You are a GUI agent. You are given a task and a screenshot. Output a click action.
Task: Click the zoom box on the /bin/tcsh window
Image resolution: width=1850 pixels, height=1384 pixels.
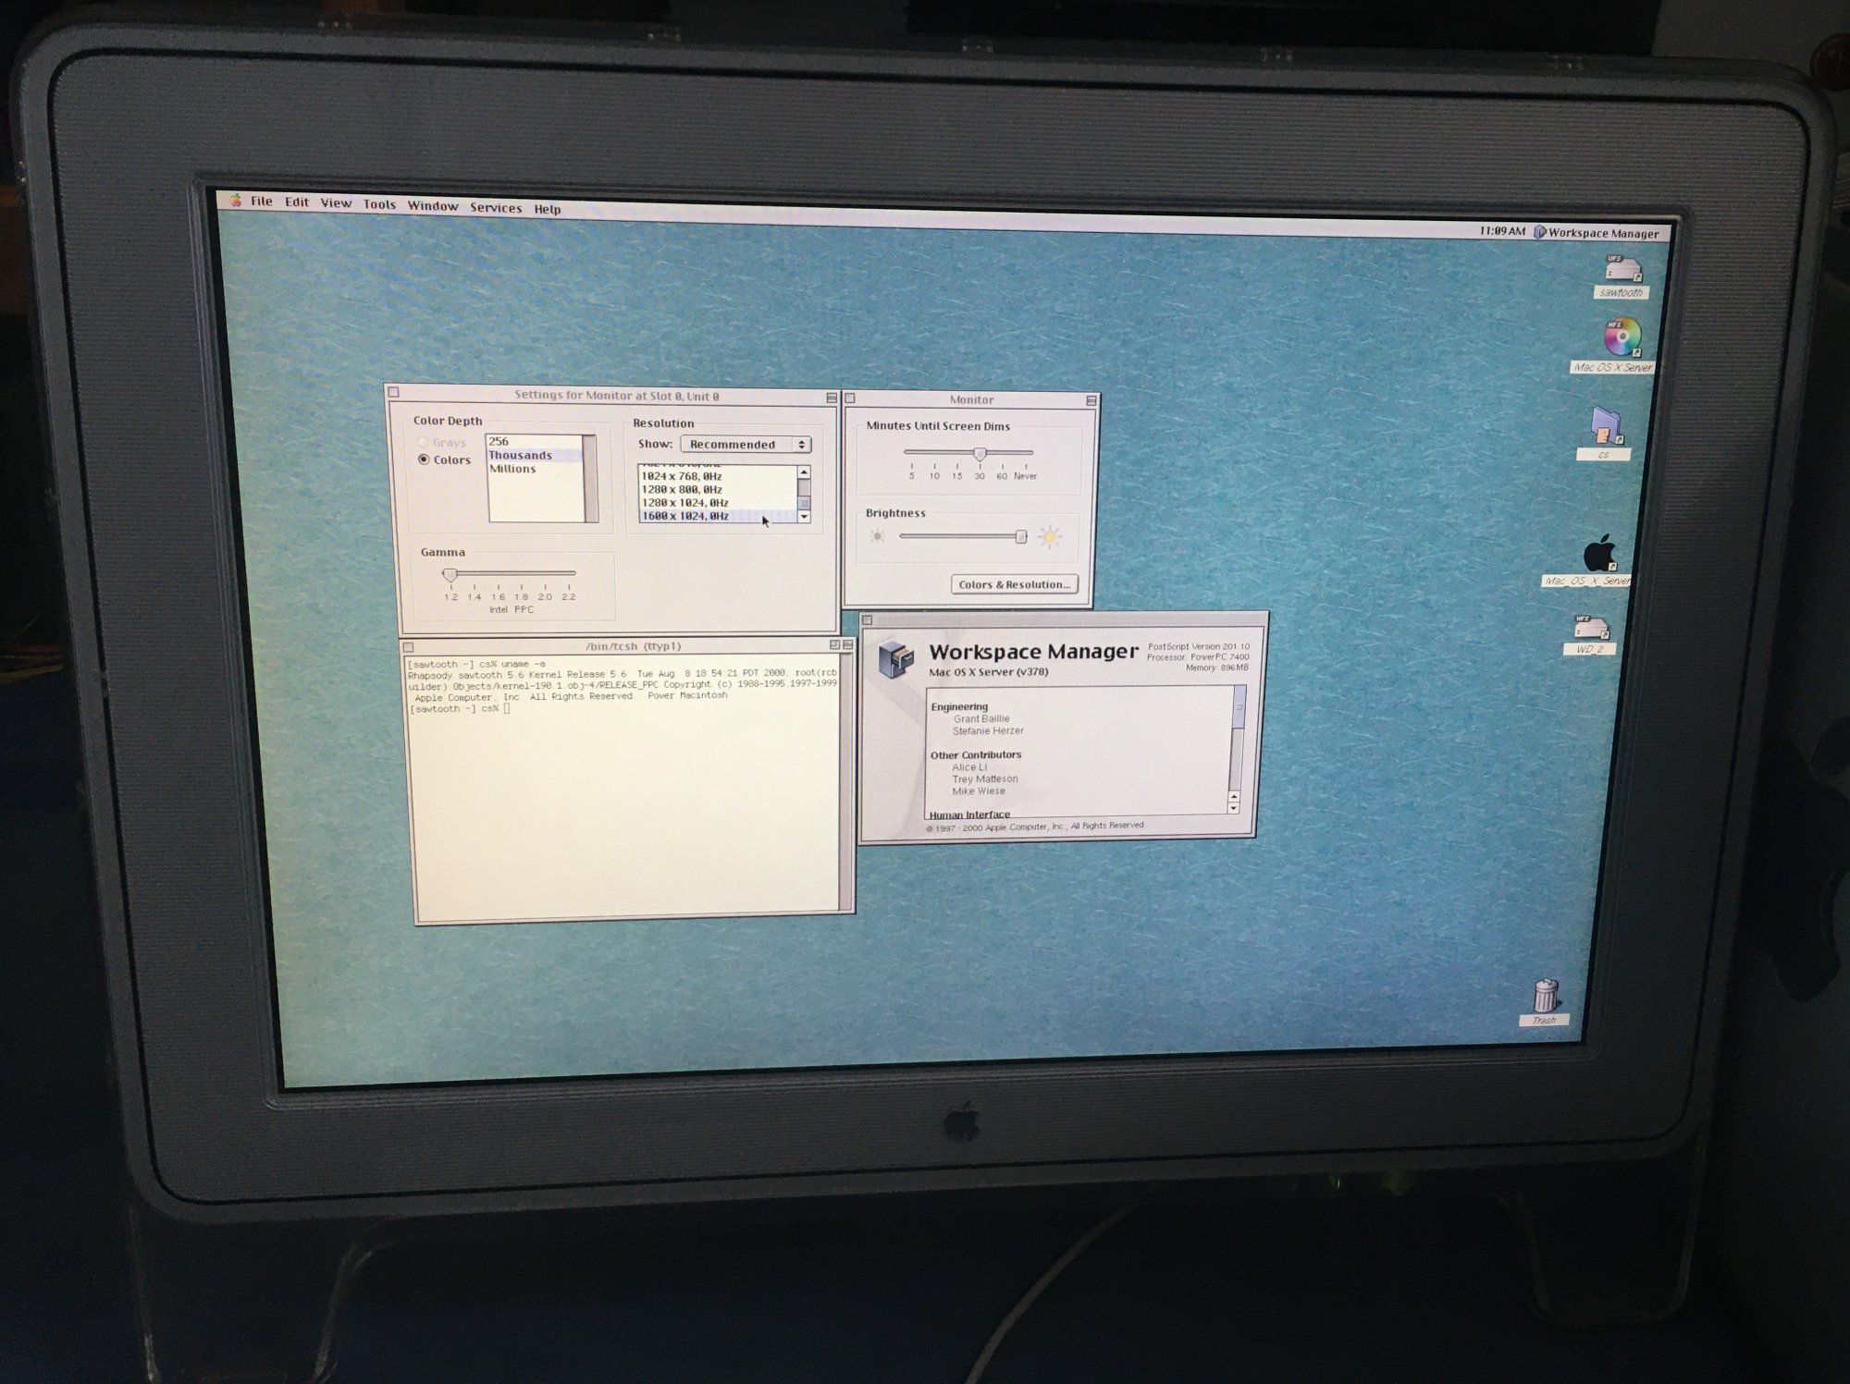coord(834,644)
